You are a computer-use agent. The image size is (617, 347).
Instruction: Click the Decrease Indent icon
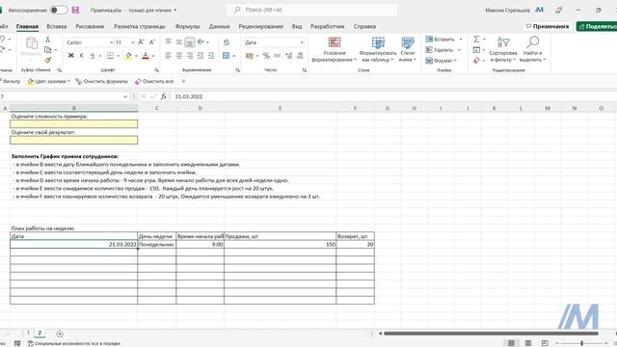coord(201,56)
